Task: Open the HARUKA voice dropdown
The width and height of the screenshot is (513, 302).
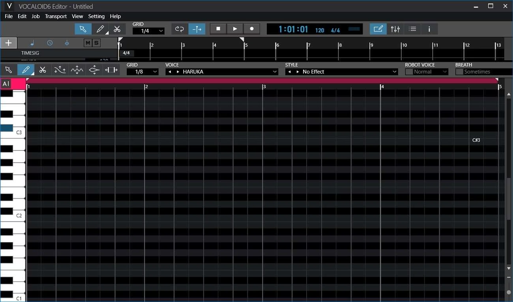Action: [222, 72]
